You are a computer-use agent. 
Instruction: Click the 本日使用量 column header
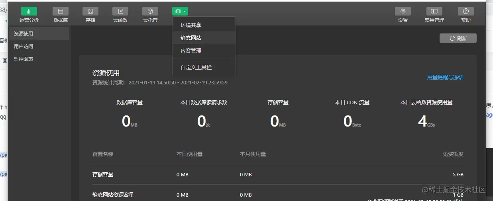pos(189,154)
